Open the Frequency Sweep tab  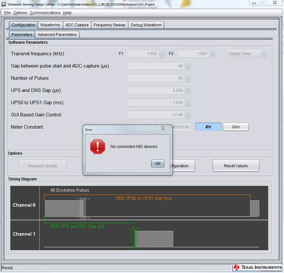(x=109, y=25)
